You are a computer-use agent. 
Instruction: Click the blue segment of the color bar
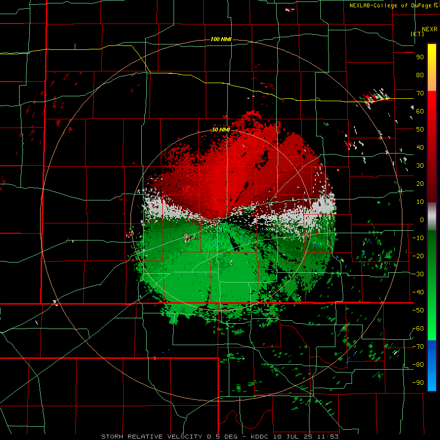point(432,356)
